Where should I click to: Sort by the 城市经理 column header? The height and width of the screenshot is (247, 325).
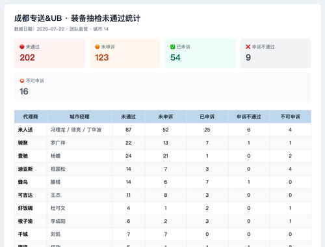pos(79,117)
